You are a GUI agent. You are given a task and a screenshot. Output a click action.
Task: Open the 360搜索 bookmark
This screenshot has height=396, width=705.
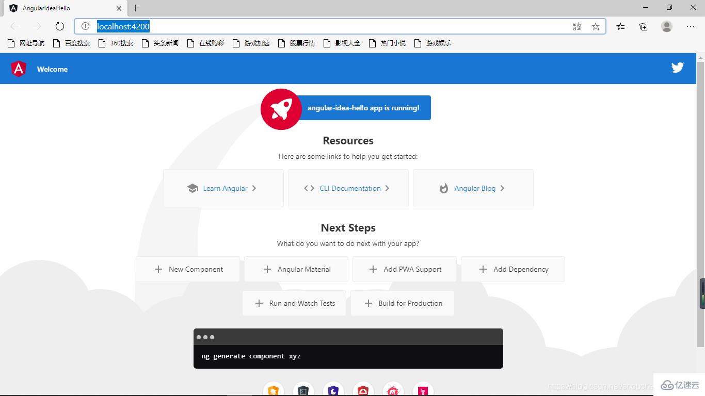pyautogui.click(x=117, y=43)
